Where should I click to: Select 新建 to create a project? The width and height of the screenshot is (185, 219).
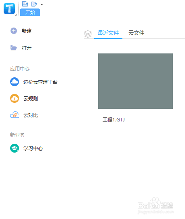click(x=27, y=31)
